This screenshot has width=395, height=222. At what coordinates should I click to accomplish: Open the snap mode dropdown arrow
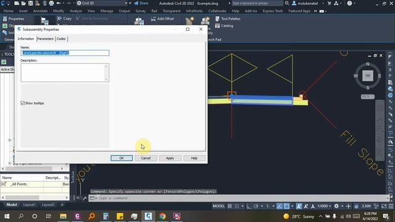tap(243, 206)
